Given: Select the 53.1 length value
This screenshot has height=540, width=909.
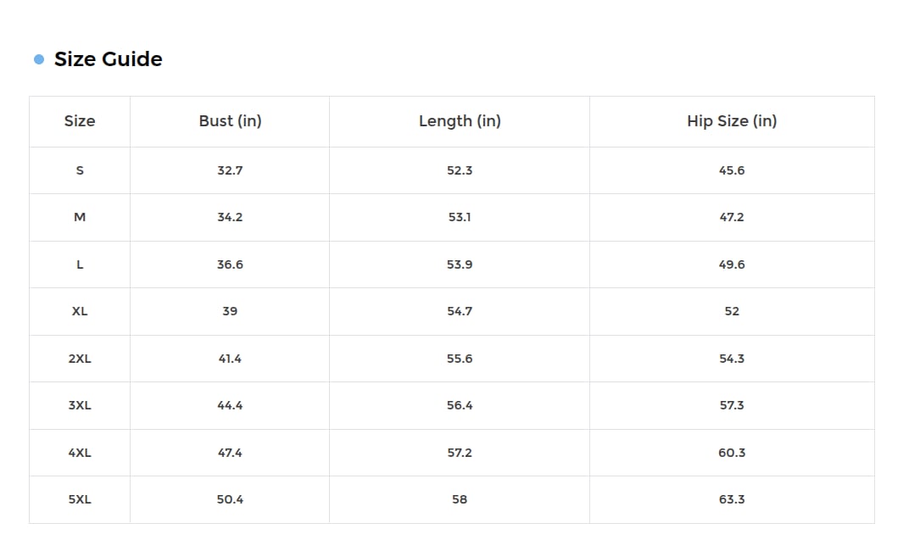Looking at the screenshot, I should 460,217.
